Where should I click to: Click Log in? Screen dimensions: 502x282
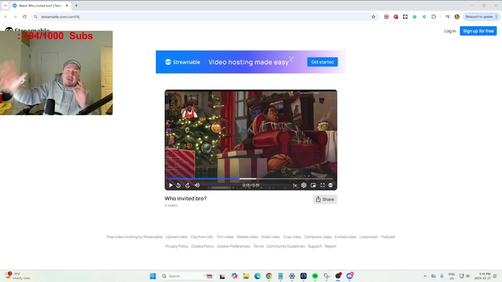click(x=450, y=31)
